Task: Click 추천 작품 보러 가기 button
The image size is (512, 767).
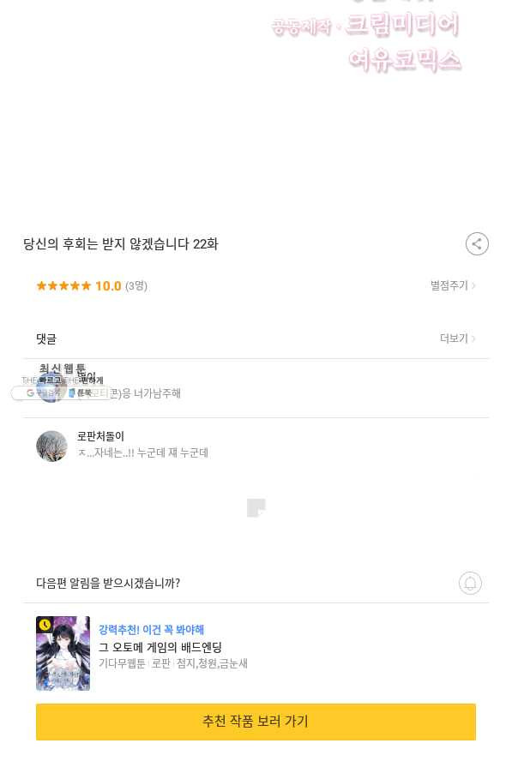Action: 256,722
